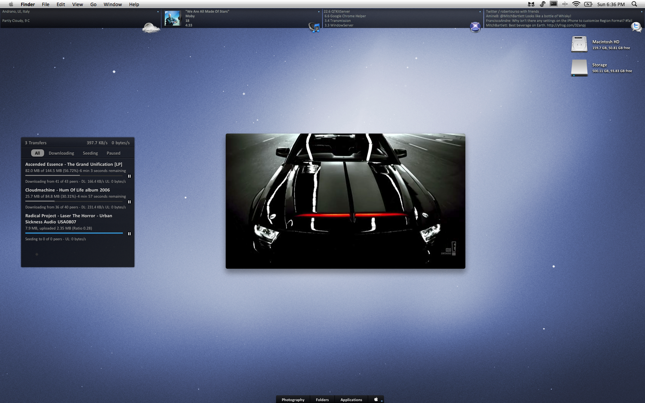Click the Twitter bird widget icon
This screenshot has height=403, width=645.
[637, 27]
